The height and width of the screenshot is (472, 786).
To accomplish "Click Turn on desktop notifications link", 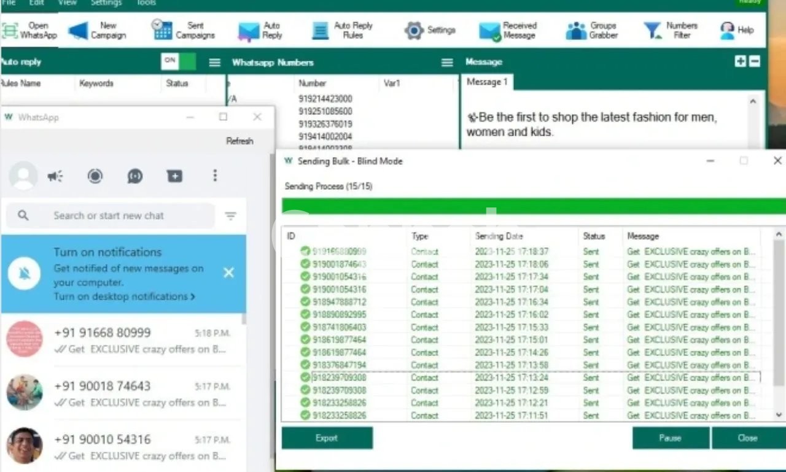I will pyautogui.click(x=124, y=296).
